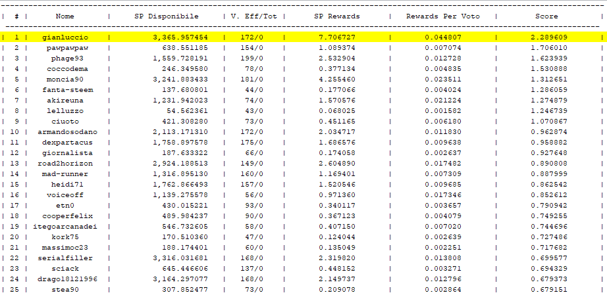Select the name 'giornalista'
The width and height of the screenshot is (607, 295).
pyautogui.click(x=67, y=153)
